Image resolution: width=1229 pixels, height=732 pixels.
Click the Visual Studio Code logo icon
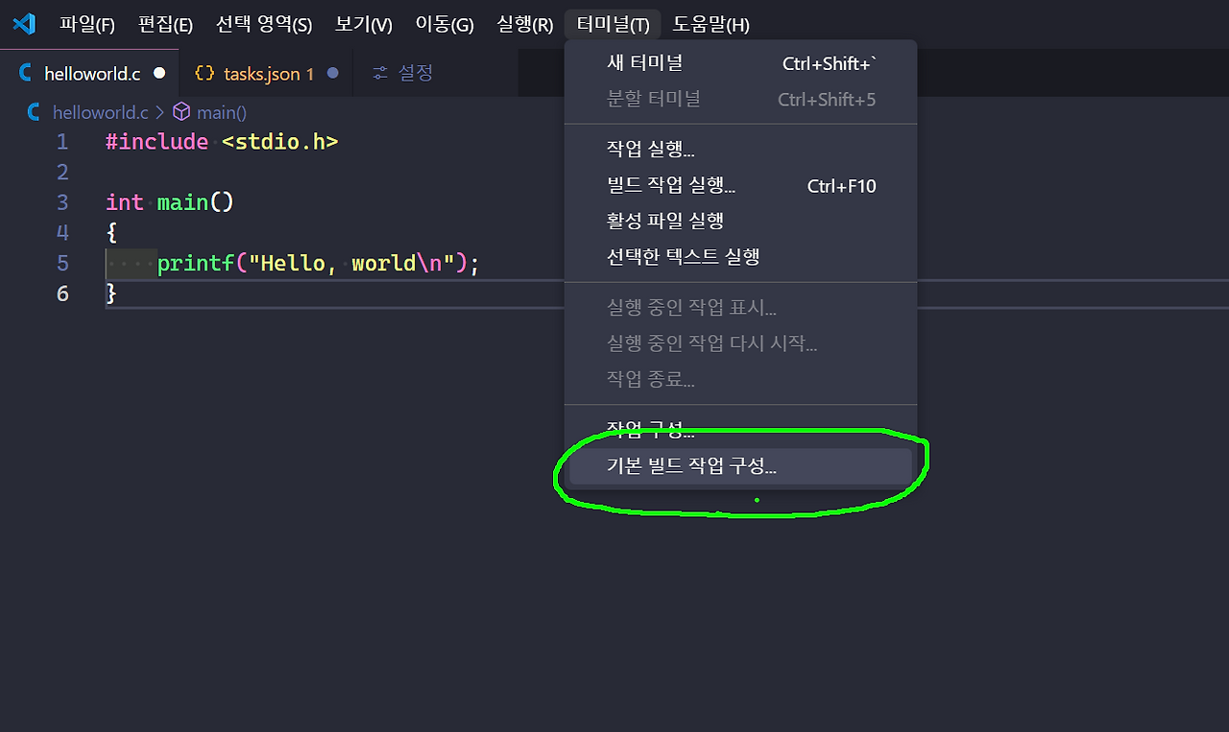(23, 24)
